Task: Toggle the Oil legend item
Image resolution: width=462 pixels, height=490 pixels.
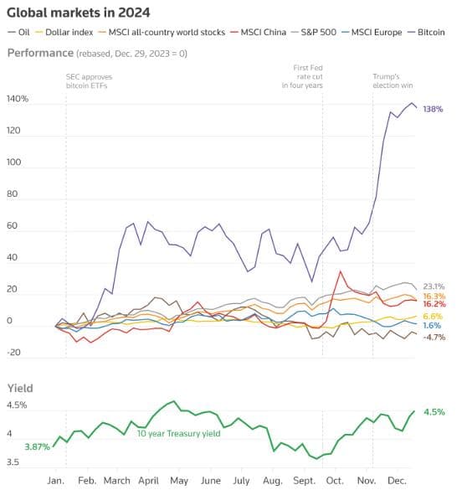Action: pyautogui.click(x=18, y=32)
